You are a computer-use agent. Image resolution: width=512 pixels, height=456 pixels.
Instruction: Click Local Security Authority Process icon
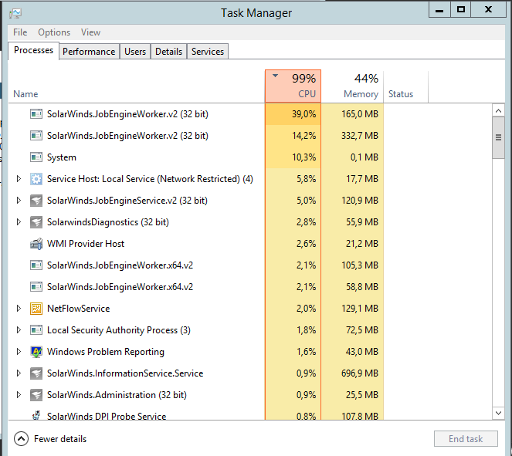pos(36,330)
